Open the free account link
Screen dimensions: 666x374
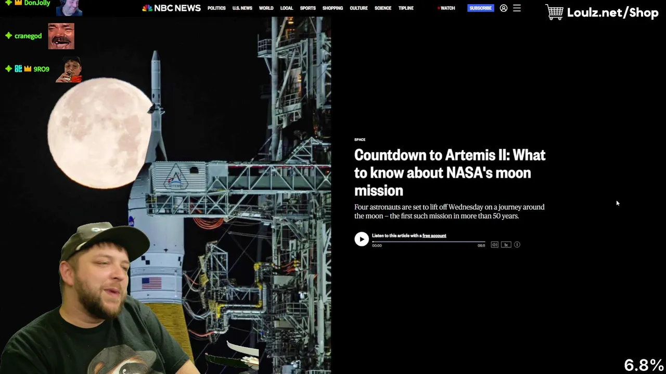pyautogui.click(x=434, y=236)
